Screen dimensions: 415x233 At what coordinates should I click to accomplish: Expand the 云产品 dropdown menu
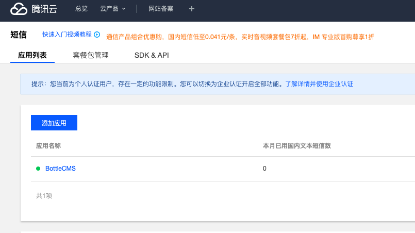(112, 9)
